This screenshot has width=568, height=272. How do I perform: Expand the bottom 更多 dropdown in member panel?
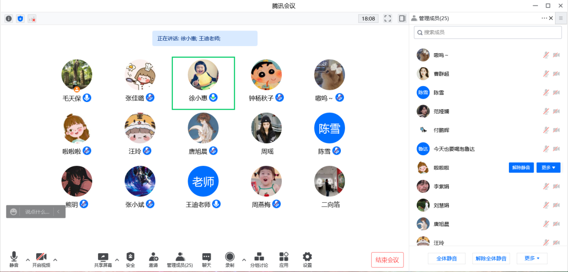(532, 259)
